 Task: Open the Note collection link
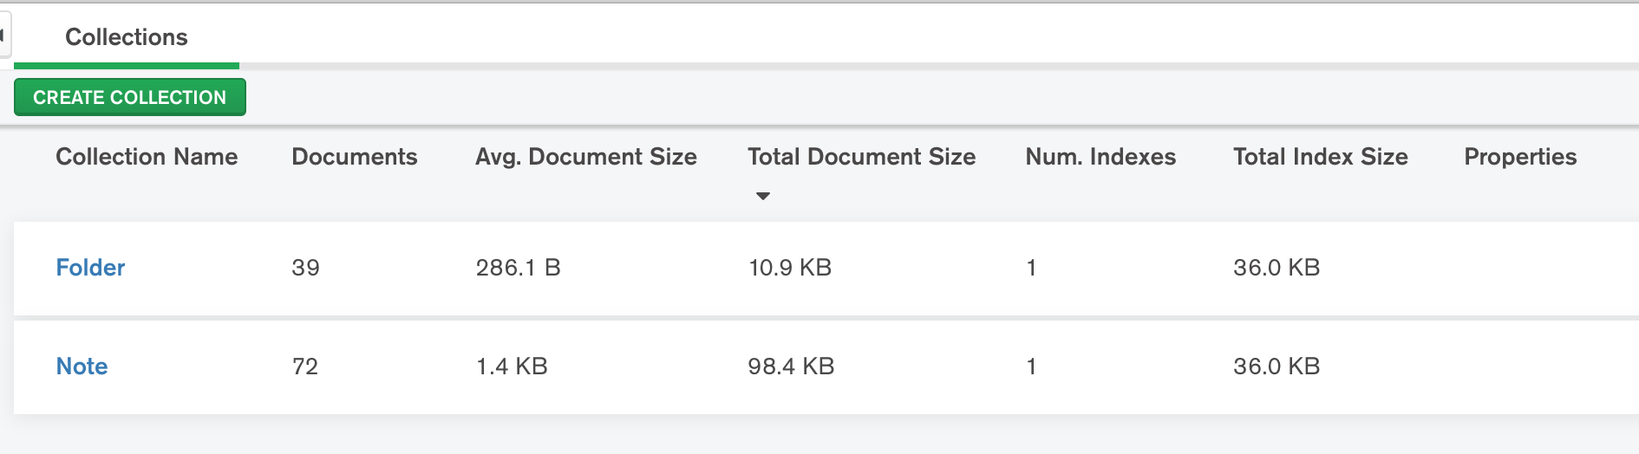(x=82, y=366)
